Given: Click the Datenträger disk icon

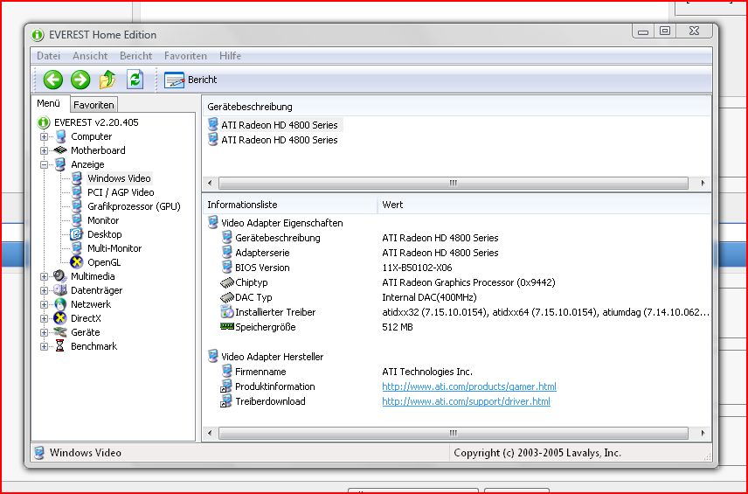Looking at the screenshot, I should coord(60,290).
